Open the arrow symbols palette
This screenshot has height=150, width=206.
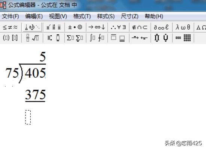[97, 27]
